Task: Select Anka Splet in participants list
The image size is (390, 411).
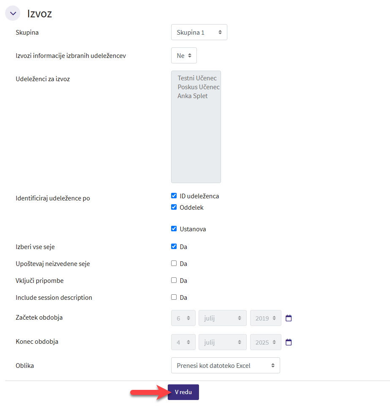Action: pyautogui.click(x=193, y=96)
